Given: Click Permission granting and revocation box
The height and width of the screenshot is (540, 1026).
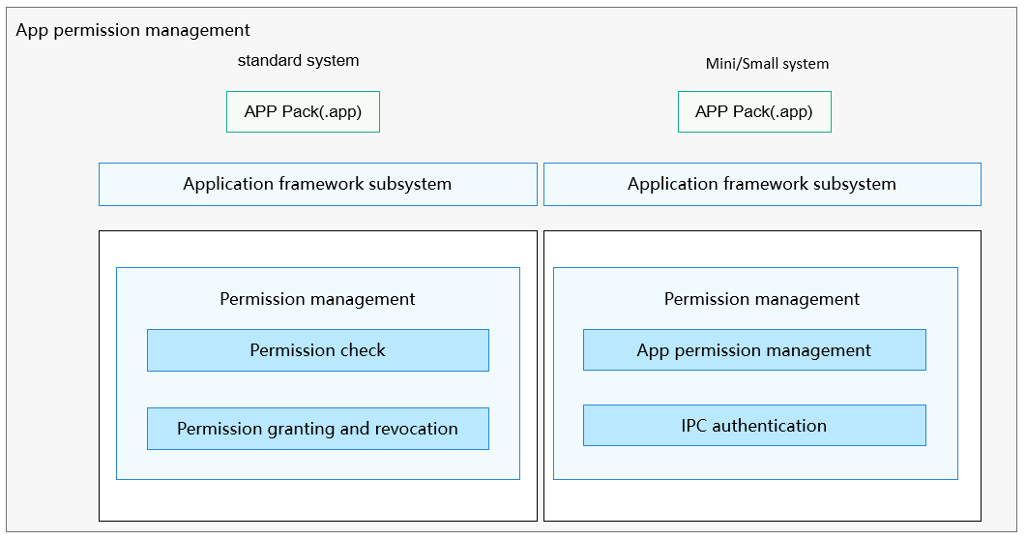Looking at the screenshot, I should click(318, 429).
